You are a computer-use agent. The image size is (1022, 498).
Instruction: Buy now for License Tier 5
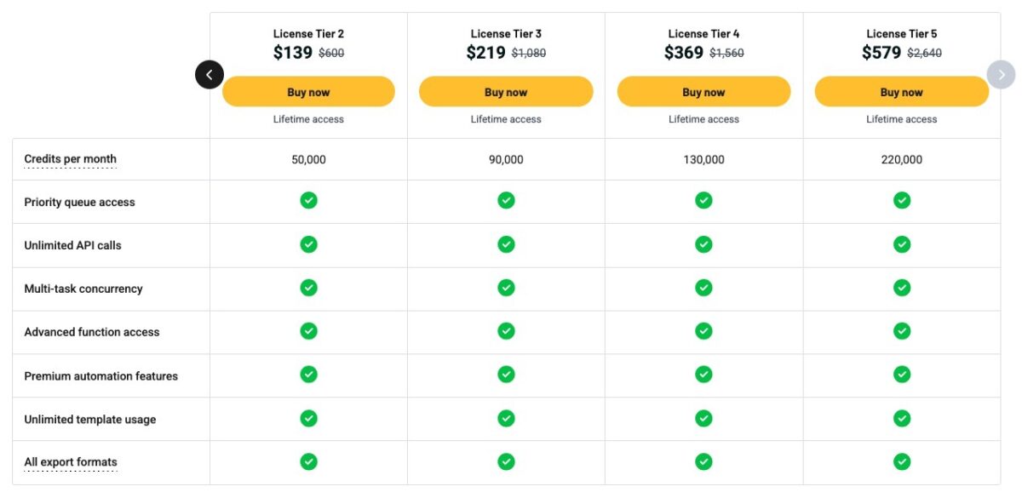pos(901,92)
